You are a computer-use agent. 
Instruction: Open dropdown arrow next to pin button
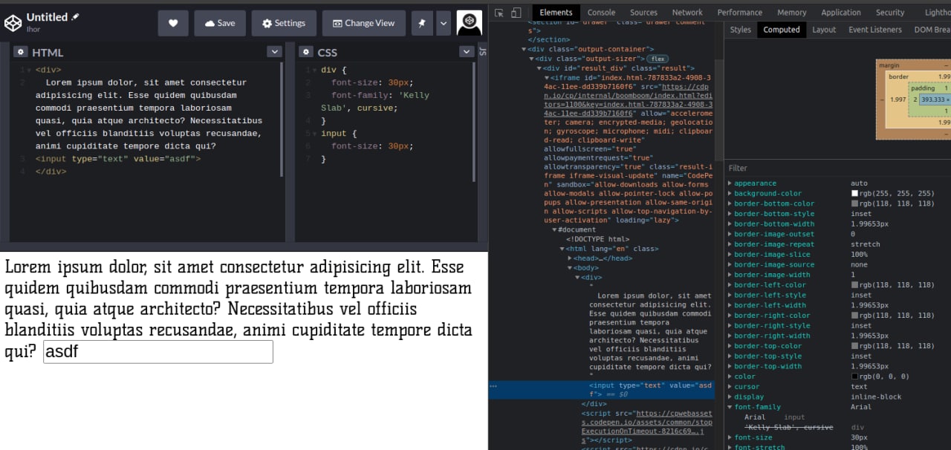(444, 23)
